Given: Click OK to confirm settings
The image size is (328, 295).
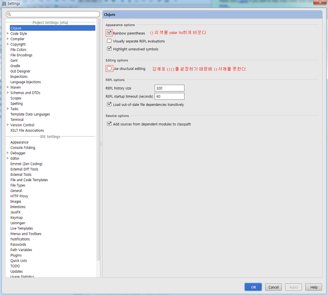Looking at the screenshot, I should pos(253,287).
